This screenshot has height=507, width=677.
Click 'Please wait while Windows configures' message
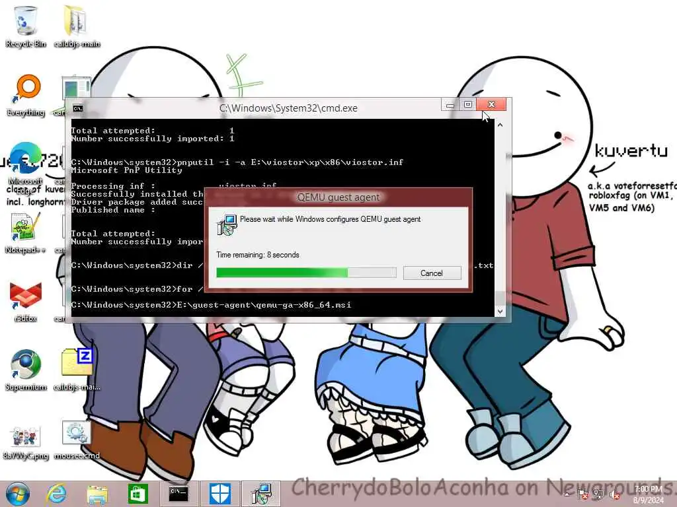click(331, 219)
